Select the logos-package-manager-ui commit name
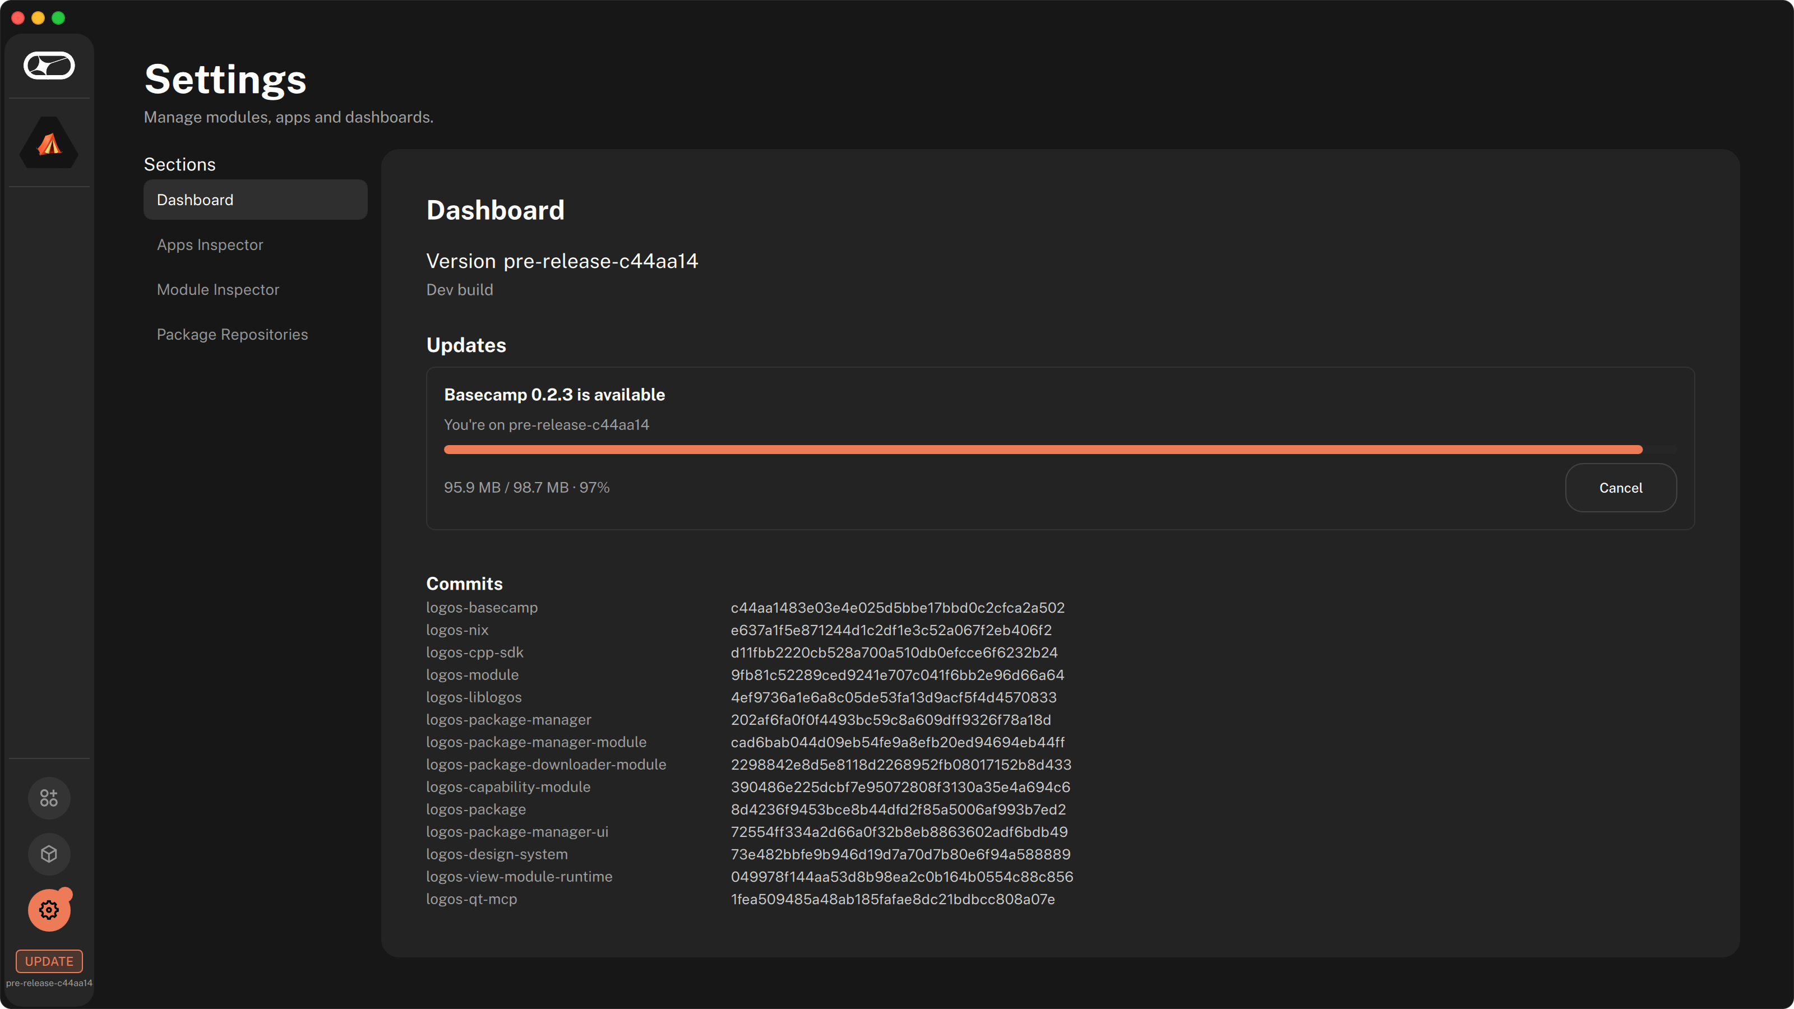 (x=517, y=831)
